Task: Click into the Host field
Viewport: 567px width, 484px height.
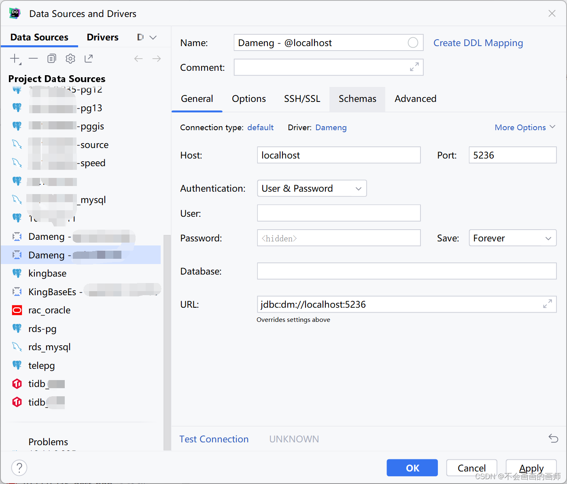Action: click(339, 155)
